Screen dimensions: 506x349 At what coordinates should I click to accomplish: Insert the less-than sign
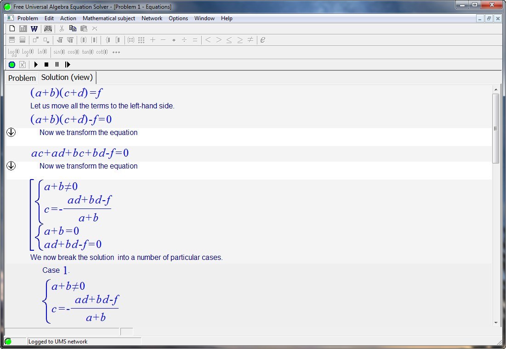tap(208, 40)
